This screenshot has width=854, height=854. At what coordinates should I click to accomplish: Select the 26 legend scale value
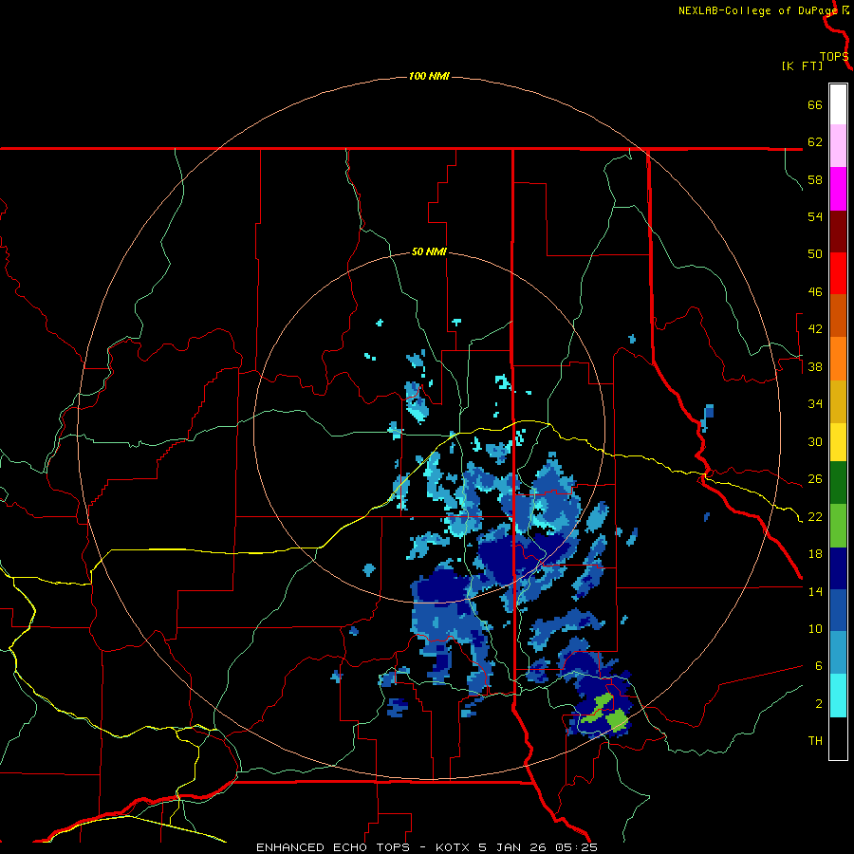815,479
